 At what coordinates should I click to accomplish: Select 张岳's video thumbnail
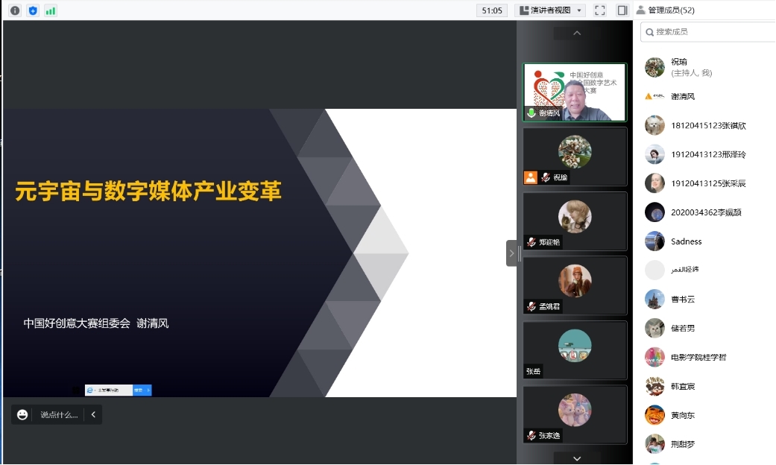click(575, 350)
